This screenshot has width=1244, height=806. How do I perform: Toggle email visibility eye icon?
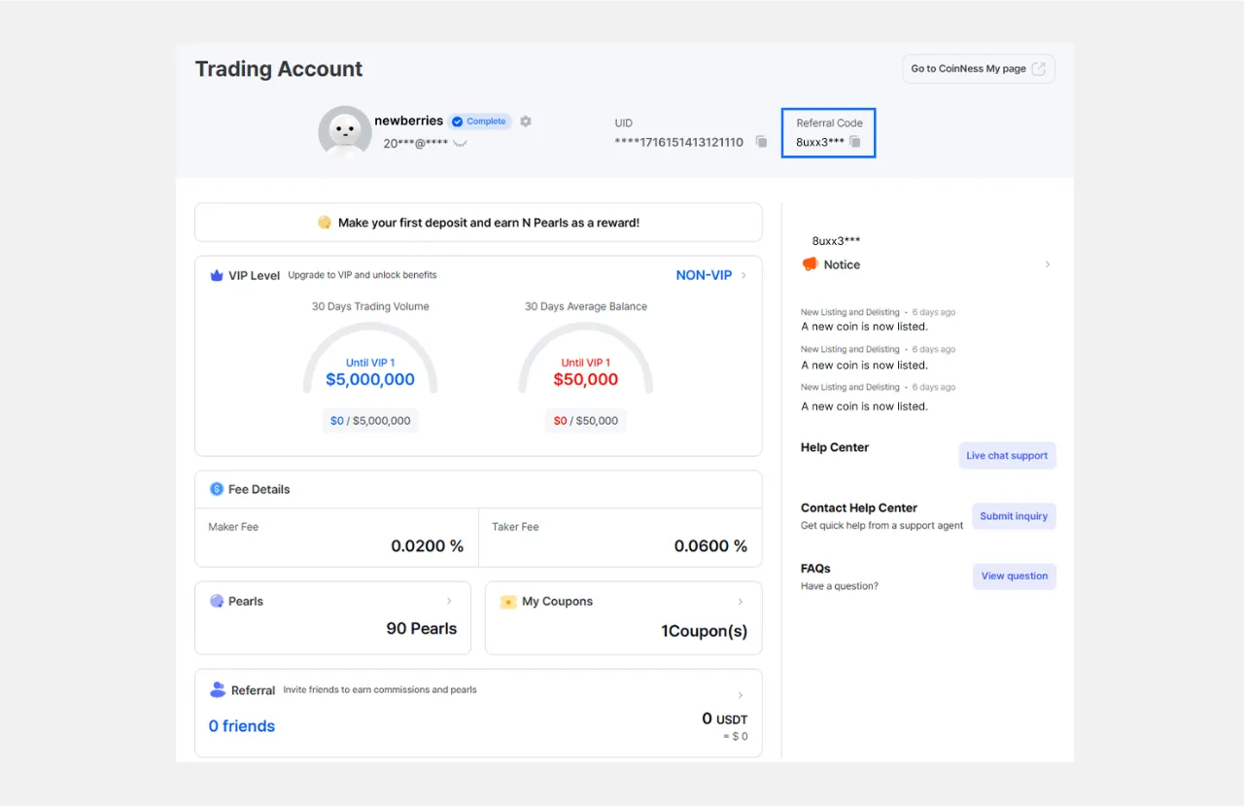(460, 144)
